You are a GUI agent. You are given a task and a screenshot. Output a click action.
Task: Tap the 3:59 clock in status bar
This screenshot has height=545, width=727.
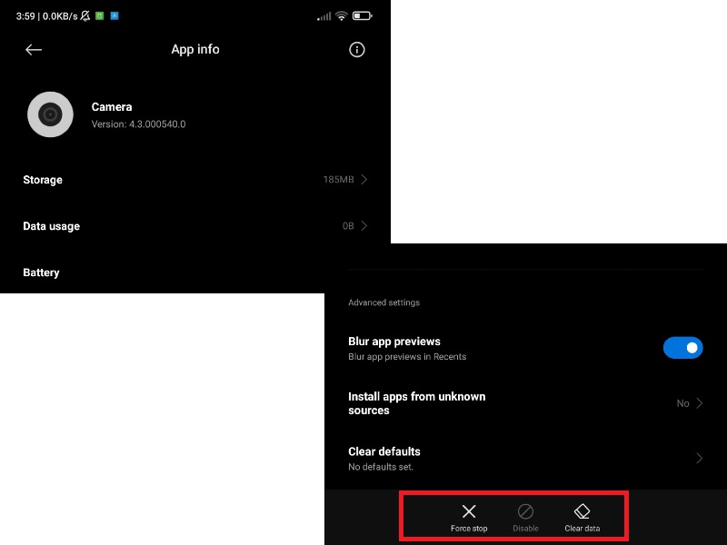[x=25, y=16]
